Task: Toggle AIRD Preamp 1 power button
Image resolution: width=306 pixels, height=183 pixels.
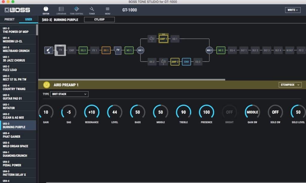Action: pyautogui.click(x=46, y=85)
